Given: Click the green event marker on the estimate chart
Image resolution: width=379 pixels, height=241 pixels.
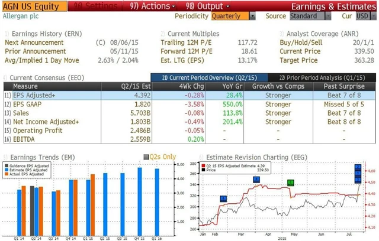Looking at the screenshot, I should [291, 183].
